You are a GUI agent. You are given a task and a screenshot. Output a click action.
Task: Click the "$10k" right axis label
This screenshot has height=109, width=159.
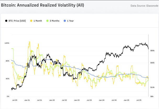pos(152,87)
